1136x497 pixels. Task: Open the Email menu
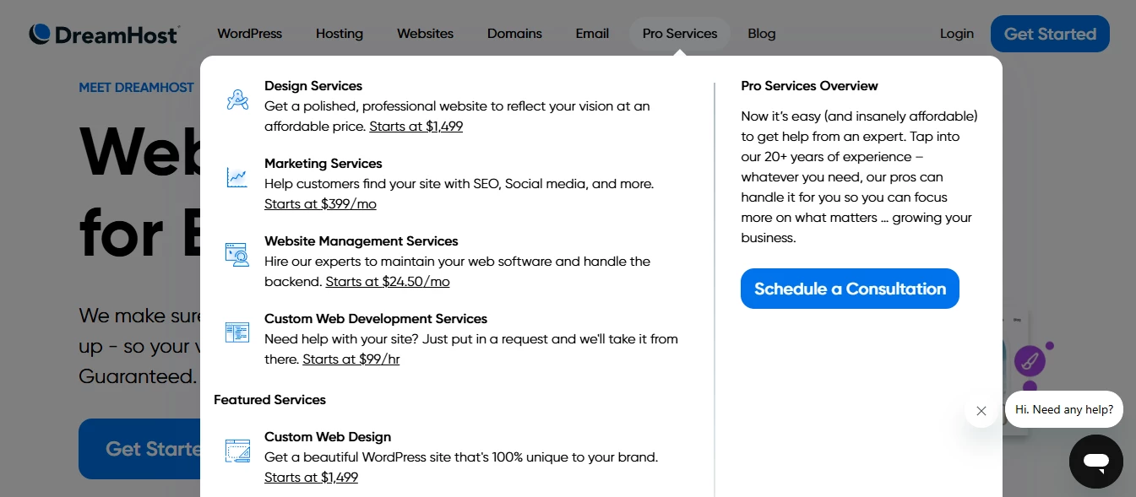tap(592, 34)
